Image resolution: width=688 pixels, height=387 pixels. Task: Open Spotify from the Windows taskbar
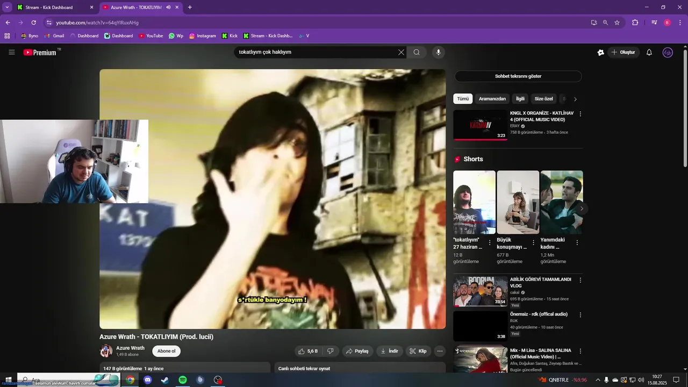pyautogui.click(x=183, y=380)
